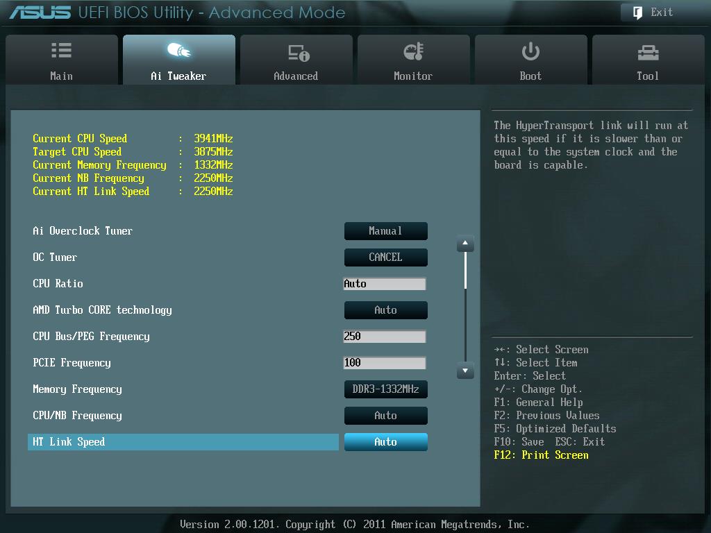
Task: Open AMD Turbo CORE technology Auto dropdown
Action: [x=385, y=310]
